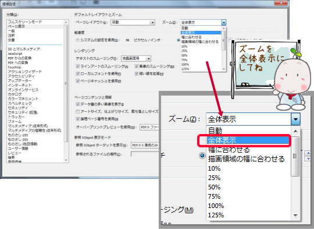Open the 参照 XObject ターゲットを表示 dropdown

(x=145, y=145)
